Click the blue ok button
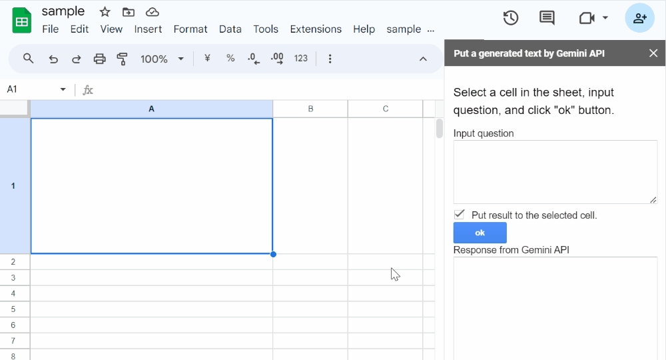Image resolution: width=666 pixels, height=360 pixels. click(480, 233)
